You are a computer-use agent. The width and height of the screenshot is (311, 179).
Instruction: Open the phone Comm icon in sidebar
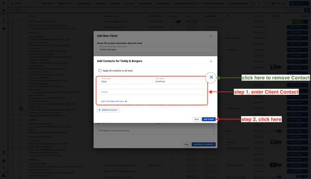4,20
